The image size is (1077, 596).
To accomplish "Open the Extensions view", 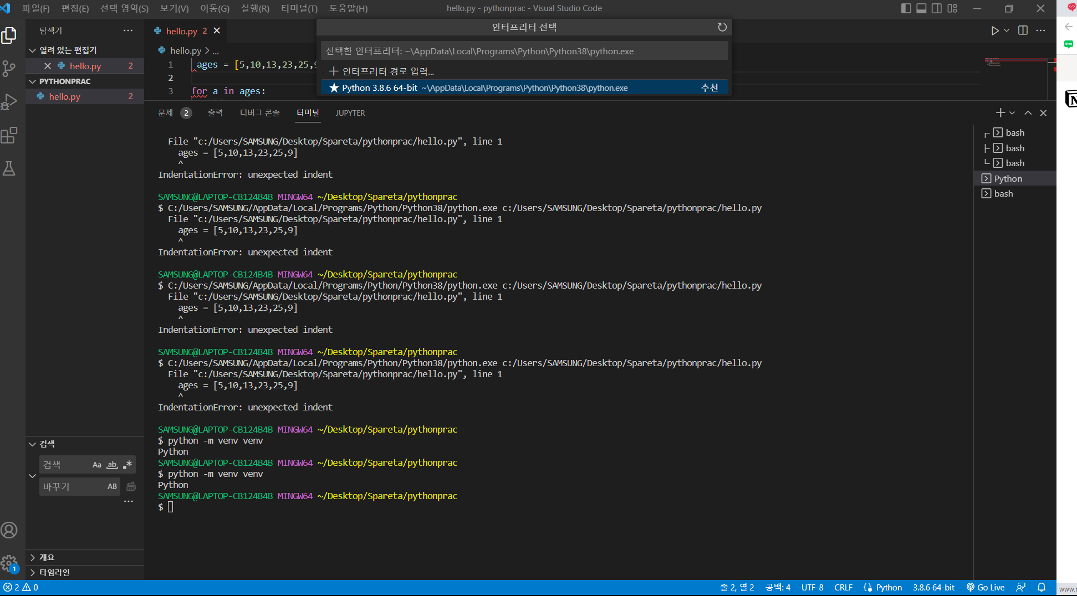I will [9, 135].
